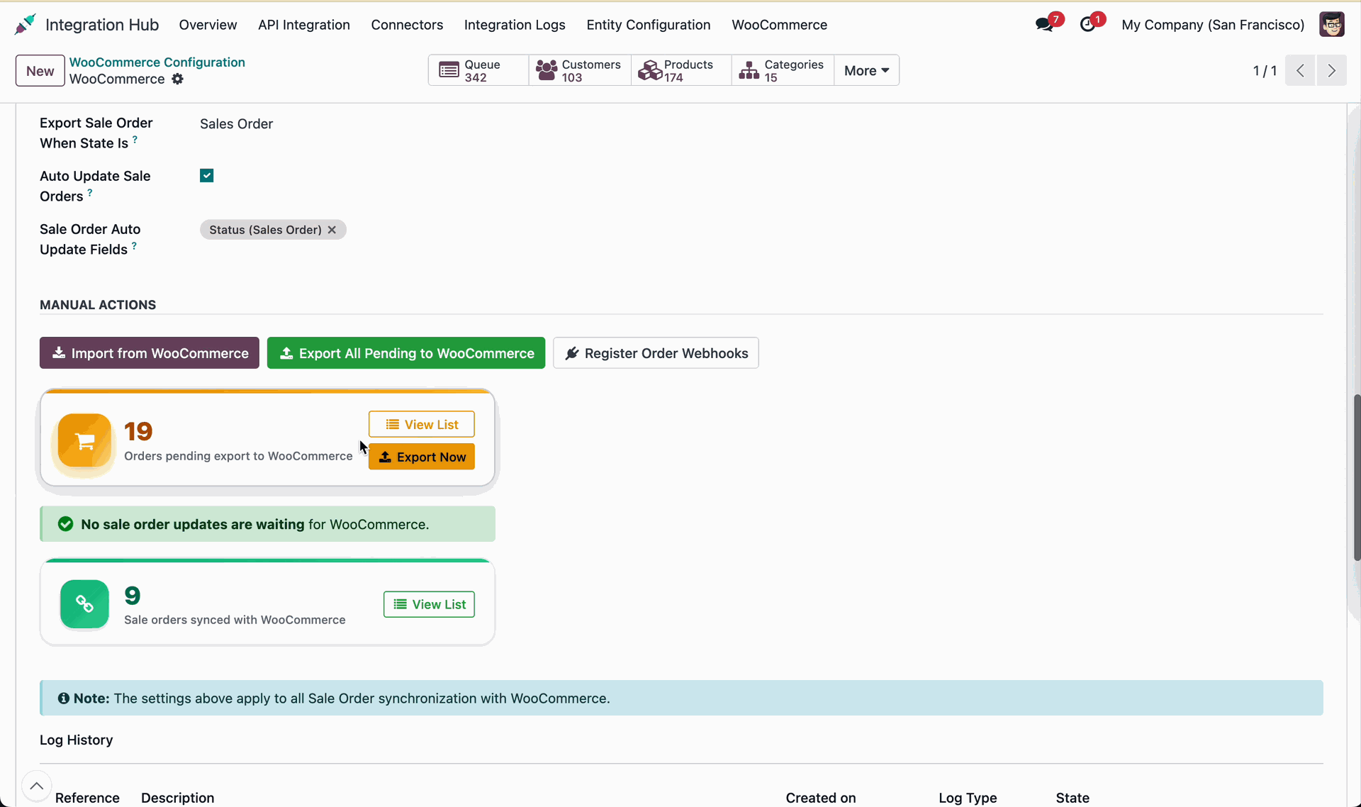
Task: Click Import from WooCommerce button
Action: (150, 352)
